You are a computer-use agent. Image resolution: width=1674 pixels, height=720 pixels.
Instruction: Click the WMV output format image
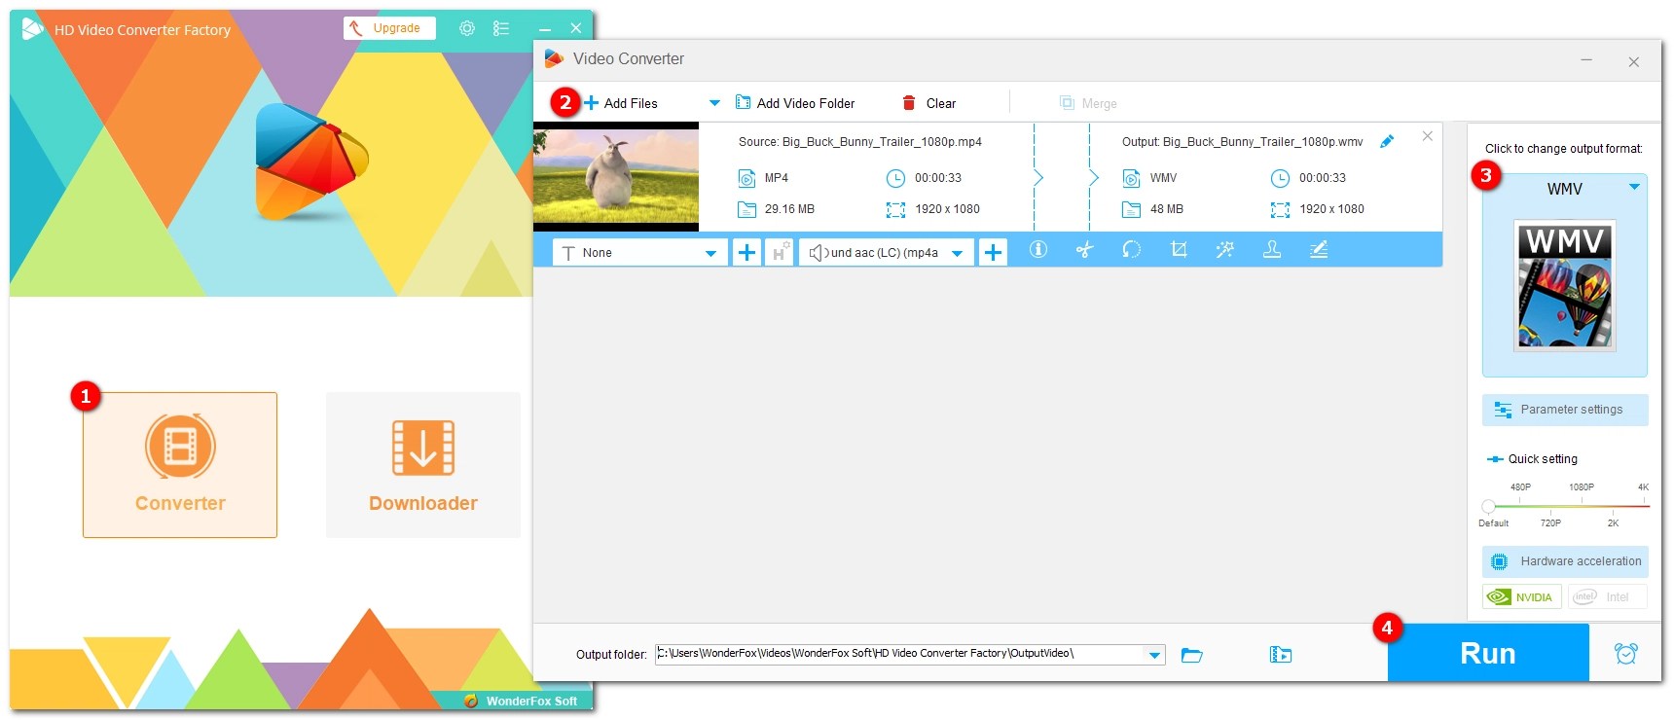tap(1565, 285)
